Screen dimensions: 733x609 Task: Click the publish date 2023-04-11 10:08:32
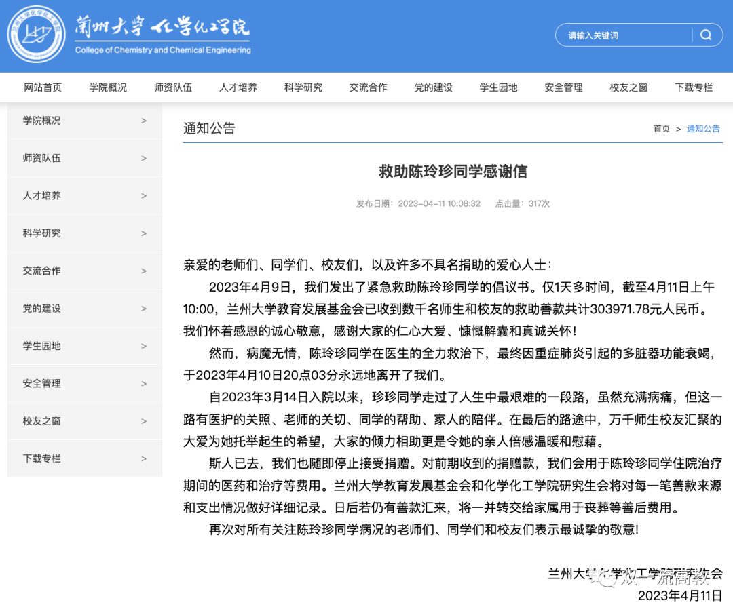coord(439,203)
